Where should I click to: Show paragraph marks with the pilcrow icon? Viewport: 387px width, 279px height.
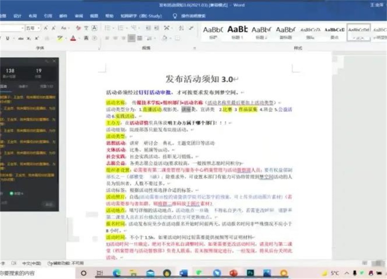[x=190, y=28]
